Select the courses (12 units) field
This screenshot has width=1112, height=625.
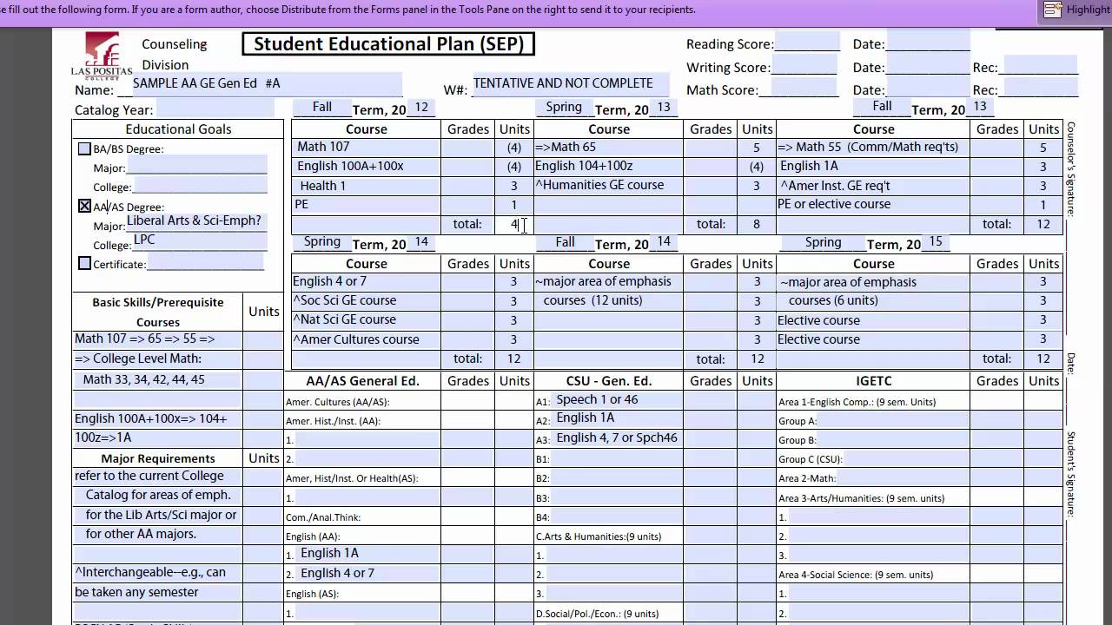pyautogui.click(x=608, y=300)
